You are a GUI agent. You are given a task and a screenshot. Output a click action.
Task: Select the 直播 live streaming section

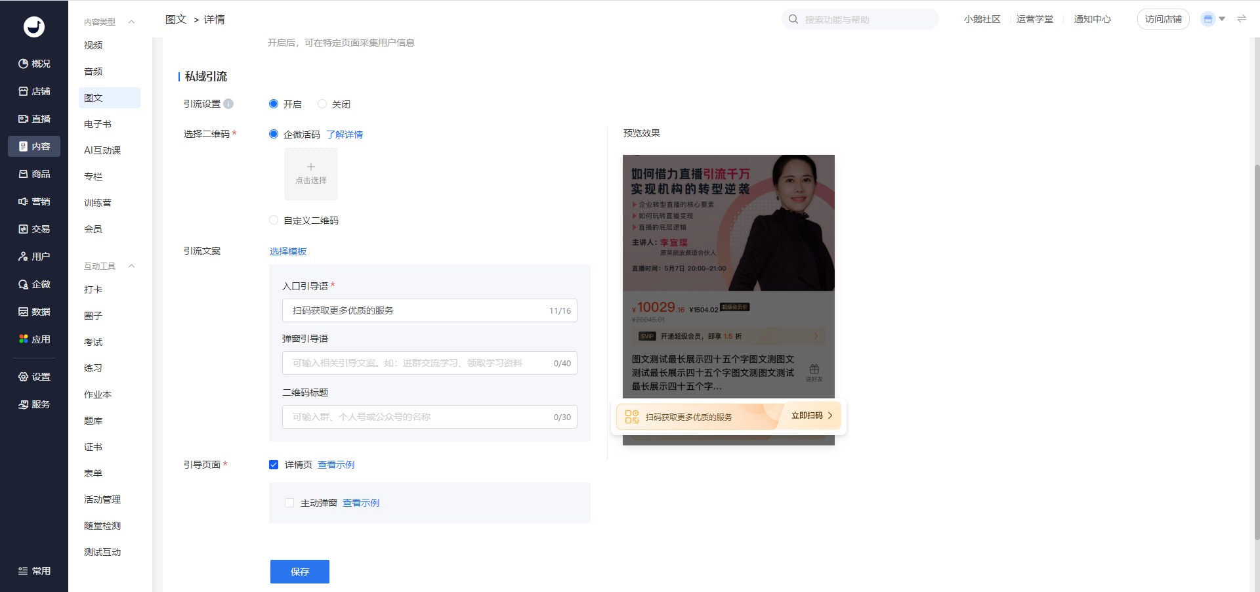click(x=34, y=119)
